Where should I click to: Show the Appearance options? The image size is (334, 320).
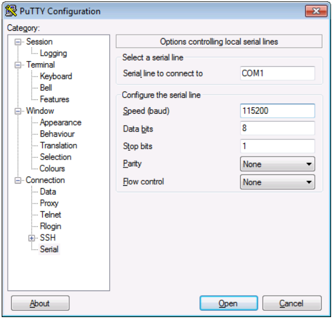[61, 123]
